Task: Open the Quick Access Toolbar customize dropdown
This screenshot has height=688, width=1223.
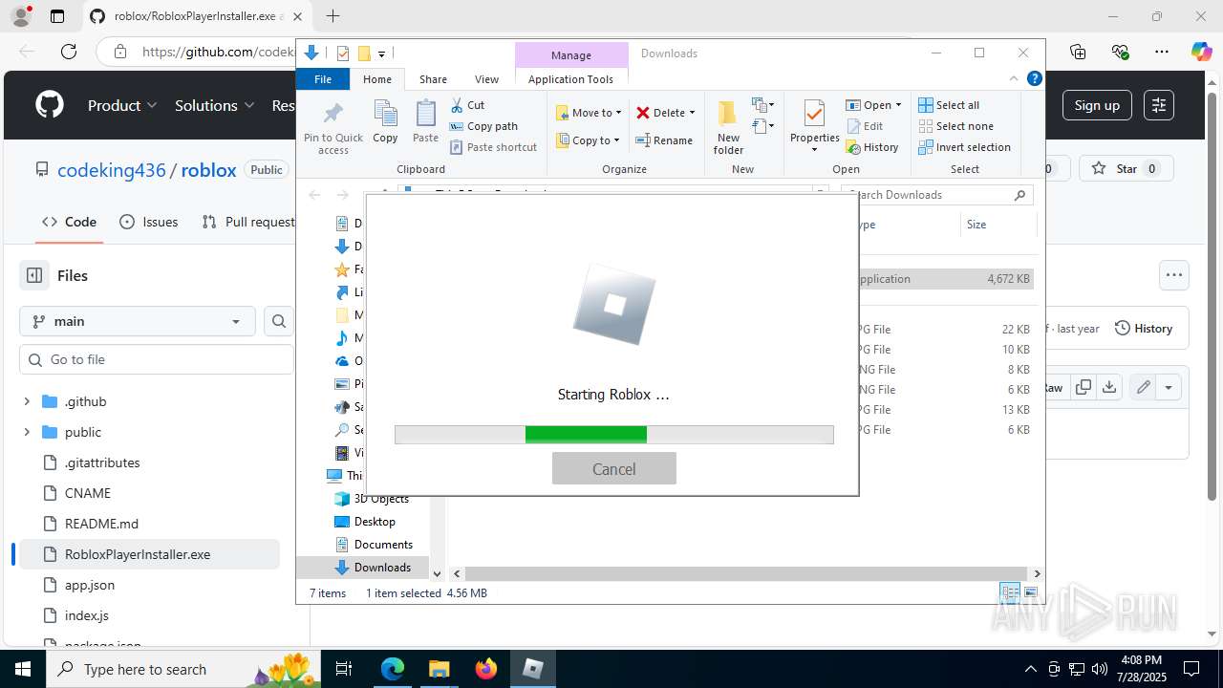Action: 381,54
